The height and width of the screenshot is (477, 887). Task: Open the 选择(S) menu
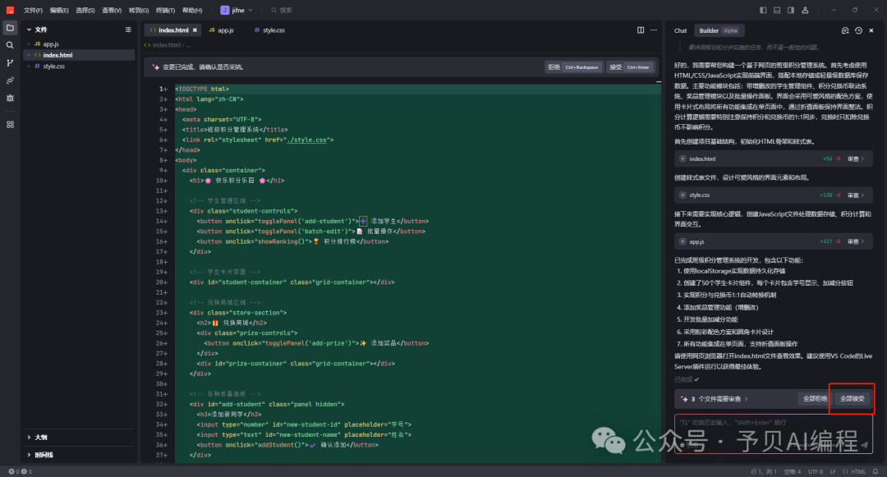click(x=85, y=10)
